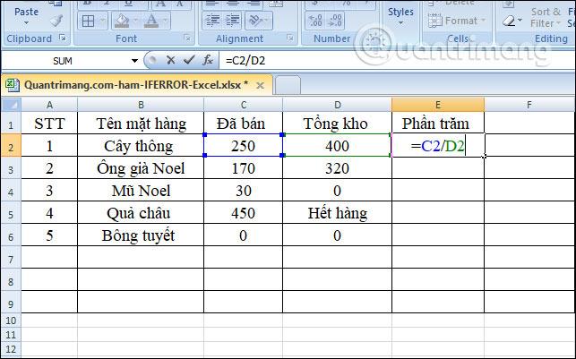Select the row 4 header

point(11,191)
